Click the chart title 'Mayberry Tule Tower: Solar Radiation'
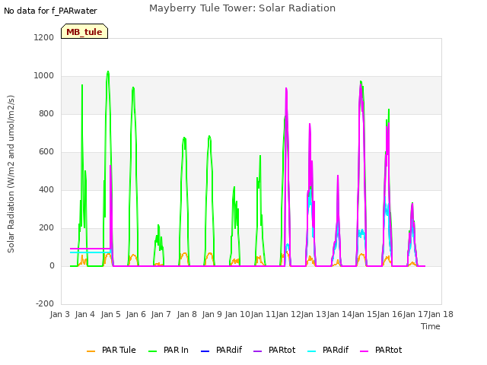Viewport: 487px width, 365px height. (x=242, y=8)
